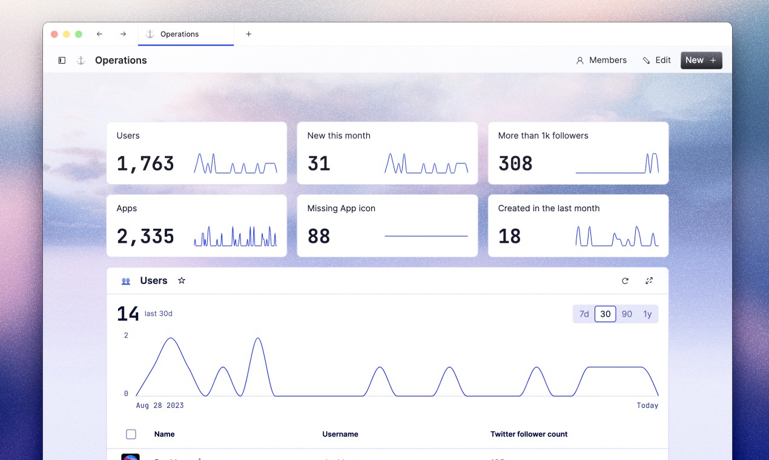Open the Created in the last month card
769x460 pixels.
(578, 226)
